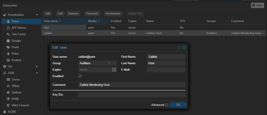The image size is (267, 115).
Task: Collapse the SDN tree section
Action: pos(37,73)
